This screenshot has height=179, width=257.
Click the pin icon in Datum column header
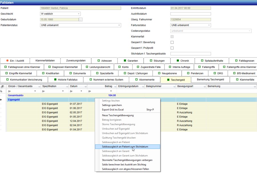pyautogui.click(x=85, y=86)
